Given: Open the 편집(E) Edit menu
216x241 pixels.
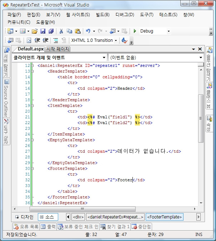Looking at the screenshot, I should (x=34, y=15).
